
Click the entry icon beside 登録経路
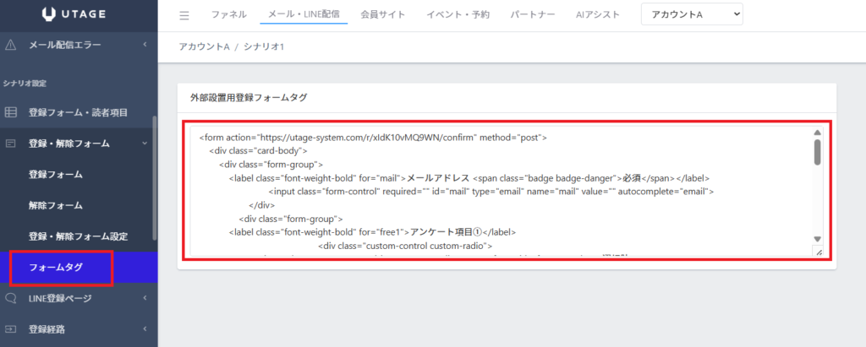point(11,328)
